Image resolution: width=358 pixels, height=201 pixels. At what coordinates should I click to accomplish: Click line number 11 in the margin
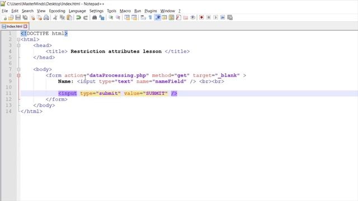tap(8, 93)
